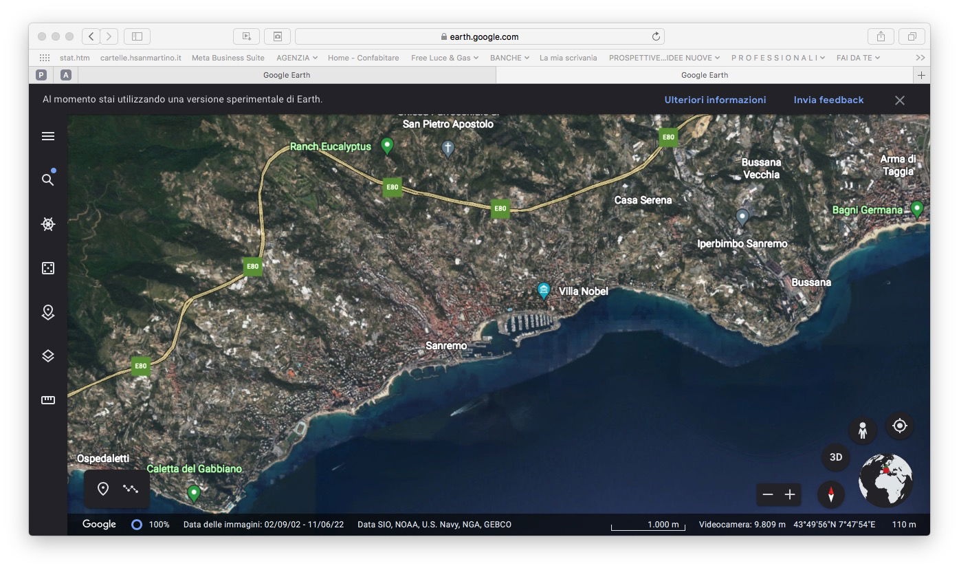Zoom out with minus button
Screen dimensions: 959x570
tap(768, 494)
